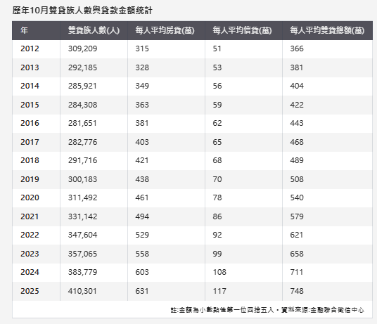The width and height of the screenshot is (377, 324).
Task: Click the 2020 mortgage value 461
Action: 142,197
